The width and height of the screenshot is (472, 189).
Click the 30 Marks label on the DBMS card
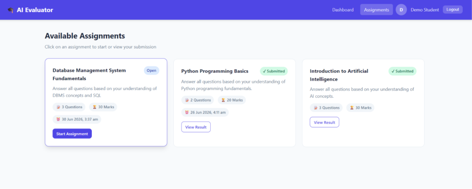[x=106, y=107]
